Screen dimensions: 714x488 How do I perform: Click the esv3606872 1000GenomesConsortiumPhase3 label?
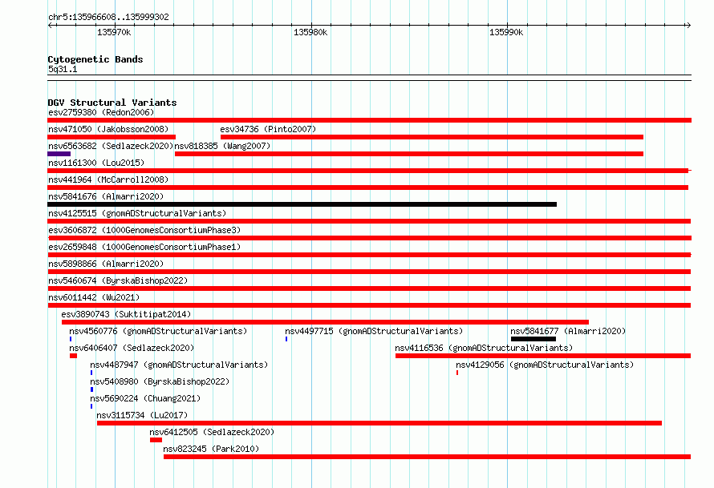click(144, 230)
